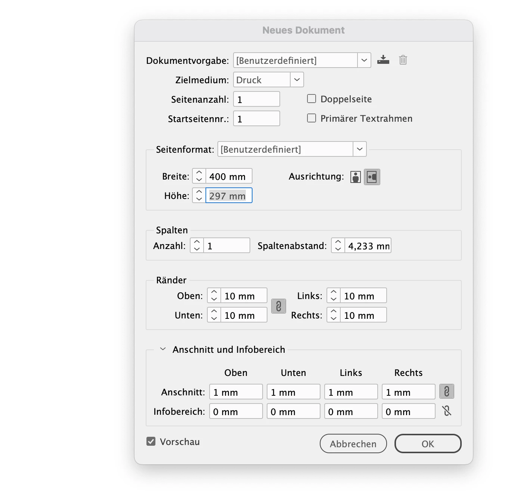Click the Spalten Anzahl field

point(227,245)
